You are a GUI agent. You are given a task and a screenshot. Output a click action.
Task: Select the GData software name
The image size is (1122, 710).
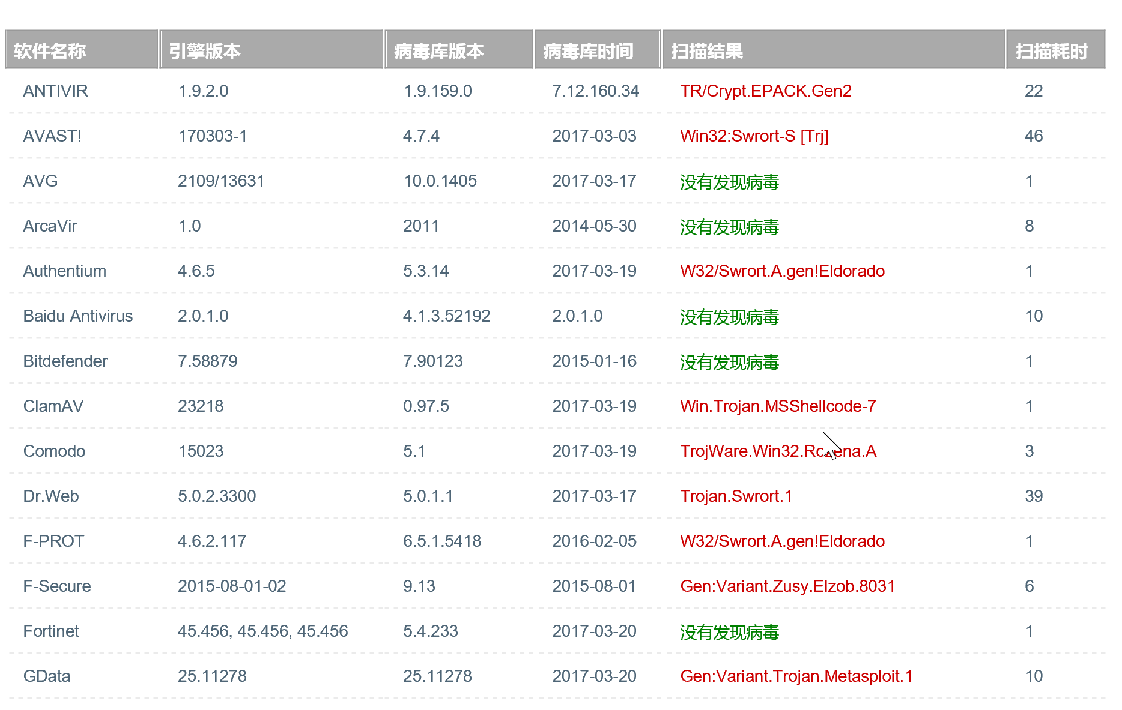[x=46, y=676]
